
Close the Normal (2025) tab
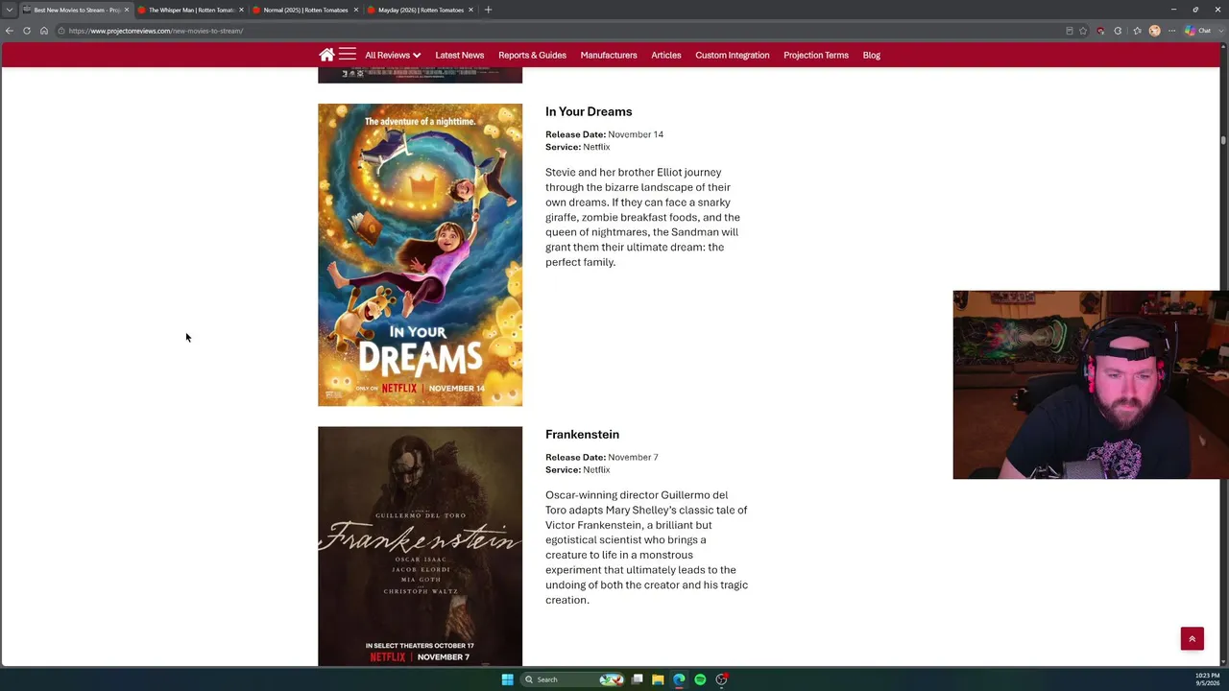pos(356,10)
